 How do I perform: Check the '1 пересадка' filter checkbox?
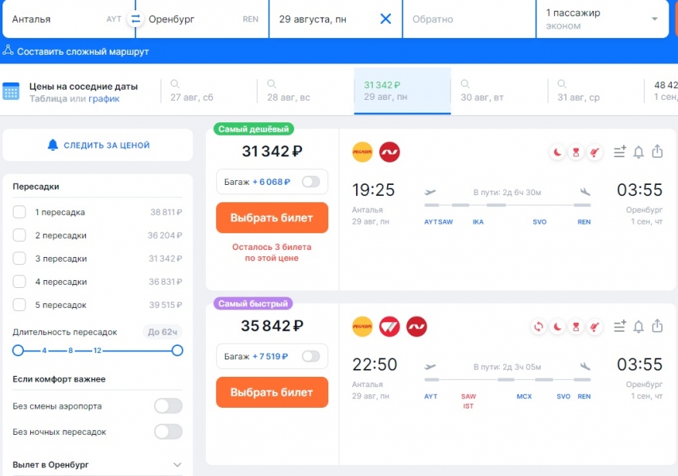coord(20,213)
